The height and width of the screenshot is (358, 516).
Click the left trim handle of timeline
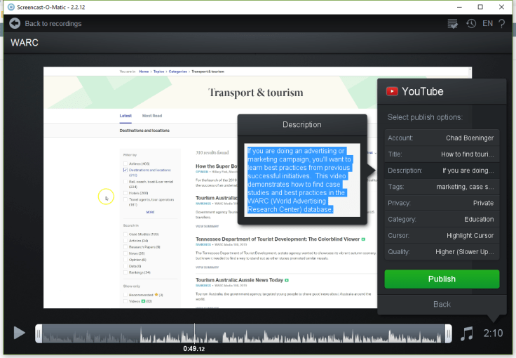click(x=39, y=333)
